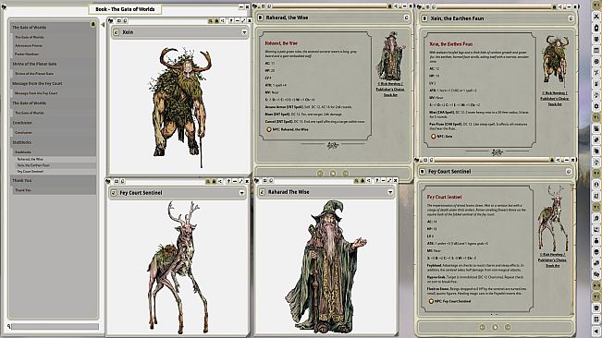Click link icon beside Raharad The Wise image title
This screenshot has height=338, width=602.
tap(262, 192)
